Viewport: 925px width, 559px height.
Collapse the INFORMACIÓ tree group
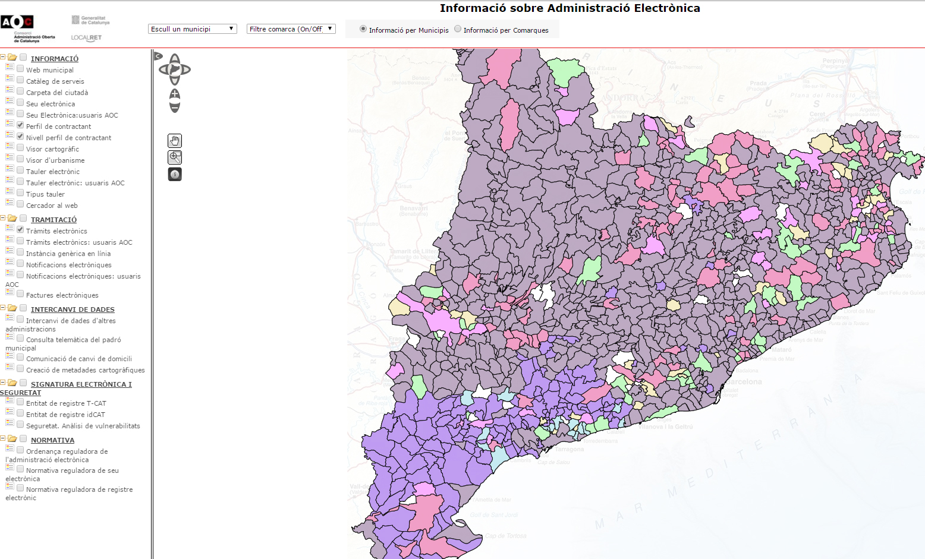pyautogui.click(x=3, y=58)
